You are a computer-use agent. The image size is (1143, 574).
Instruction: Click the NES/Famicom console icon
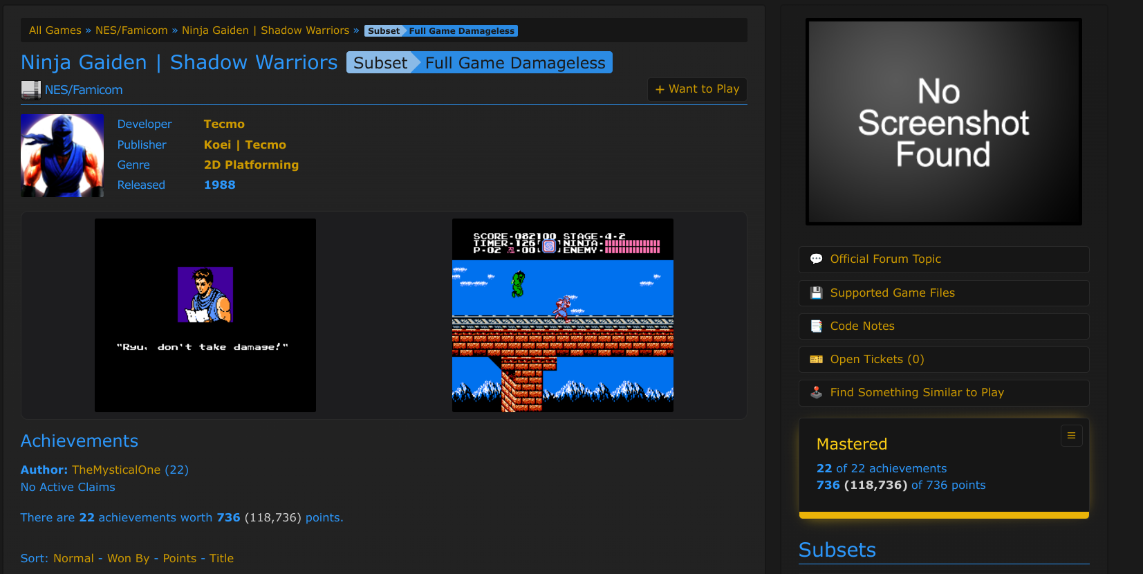[x=30, y=90]
